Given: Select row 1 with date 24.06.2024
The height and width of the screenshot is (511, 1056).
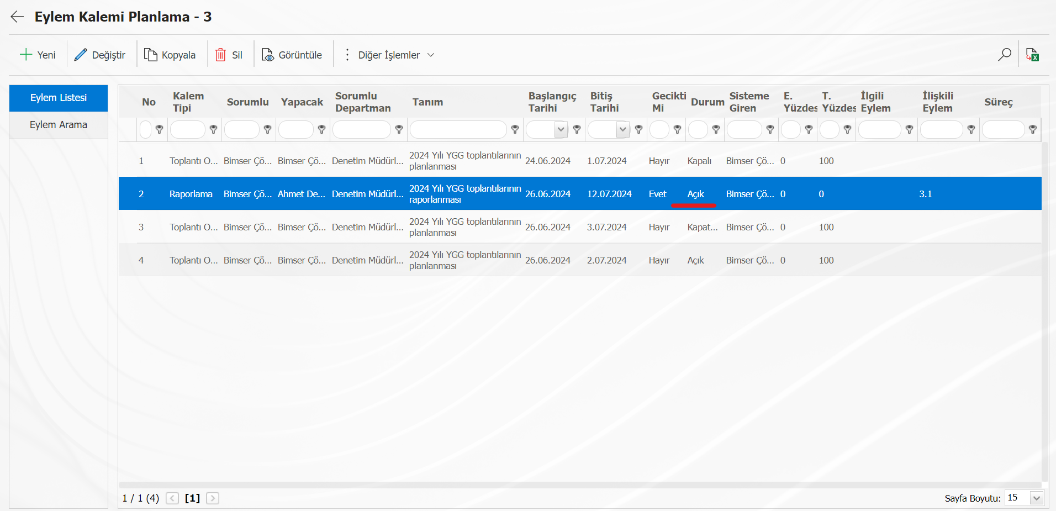Looking at the screenshot, I should coord(580,161).
